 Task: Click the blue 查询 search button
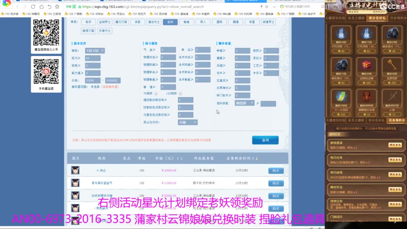265,140
